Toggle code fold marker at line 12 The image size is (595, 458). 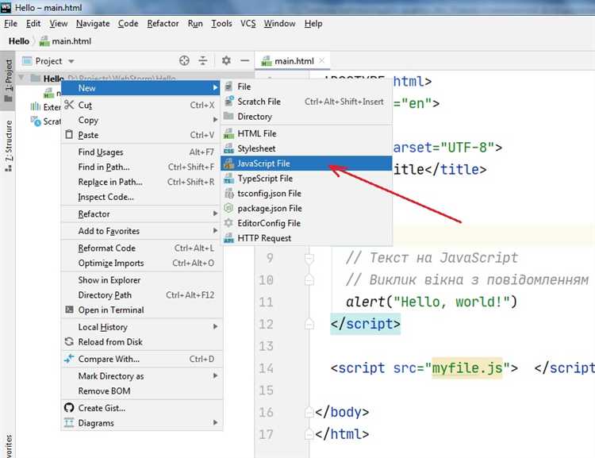point(309,324)
